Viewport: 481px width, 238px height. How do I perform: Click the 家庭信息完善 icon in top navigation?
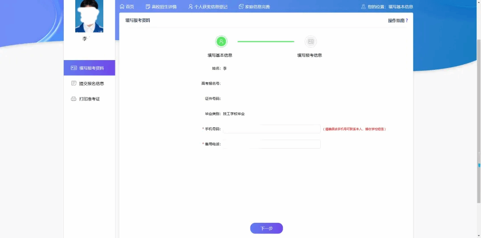pos(241,7)
